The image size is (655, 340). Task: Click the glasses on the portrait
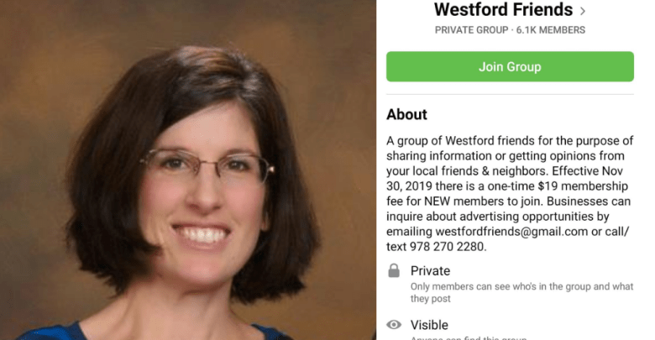(207, 165)
